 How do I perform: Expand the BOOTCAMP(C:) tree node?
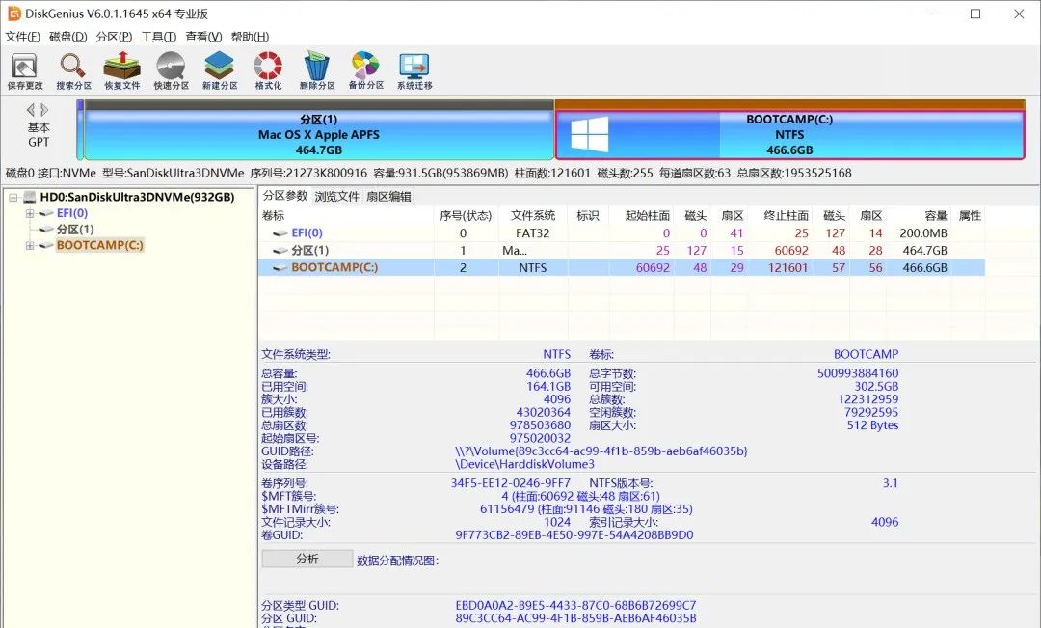coord(29,245)
